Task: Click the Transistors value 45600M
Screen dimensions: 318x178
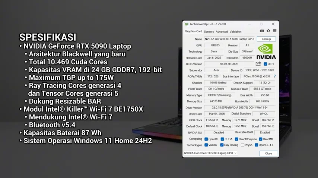Action: click(247, 57)
